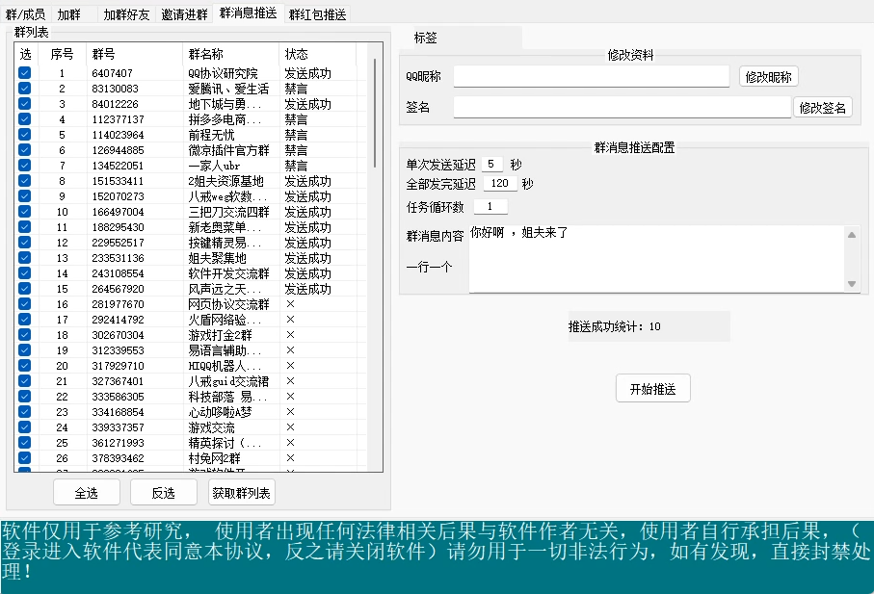Focus the 签名 text field
The image size is (874, 594).
(x=622, y=108)
